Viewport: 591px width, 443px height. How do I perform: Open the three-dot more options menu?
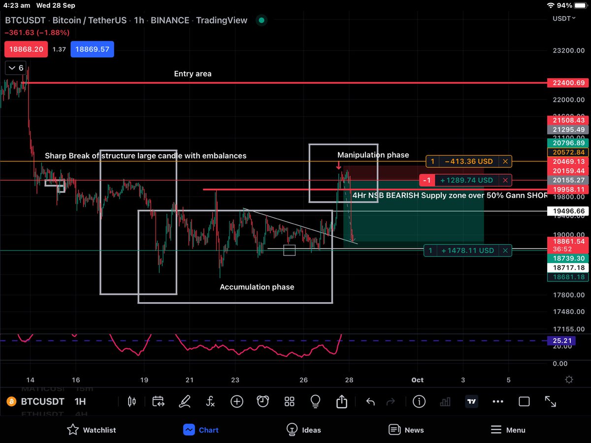[x=498, y=402]
